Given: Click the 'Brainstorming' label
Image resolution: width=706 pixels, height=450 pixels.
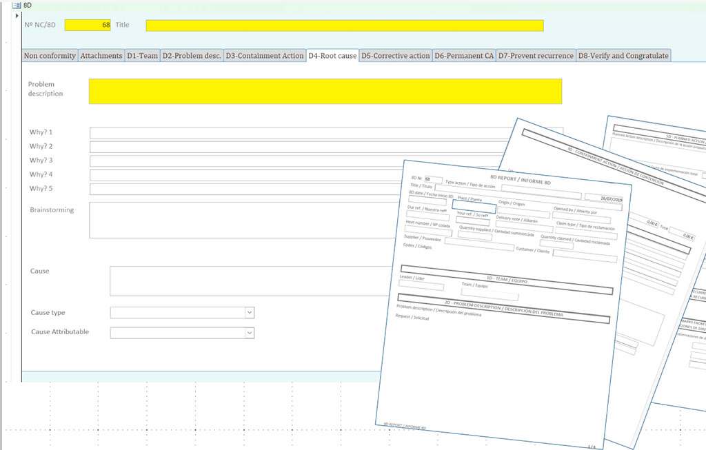Looking at the screenshot, I should coord(52,210).
